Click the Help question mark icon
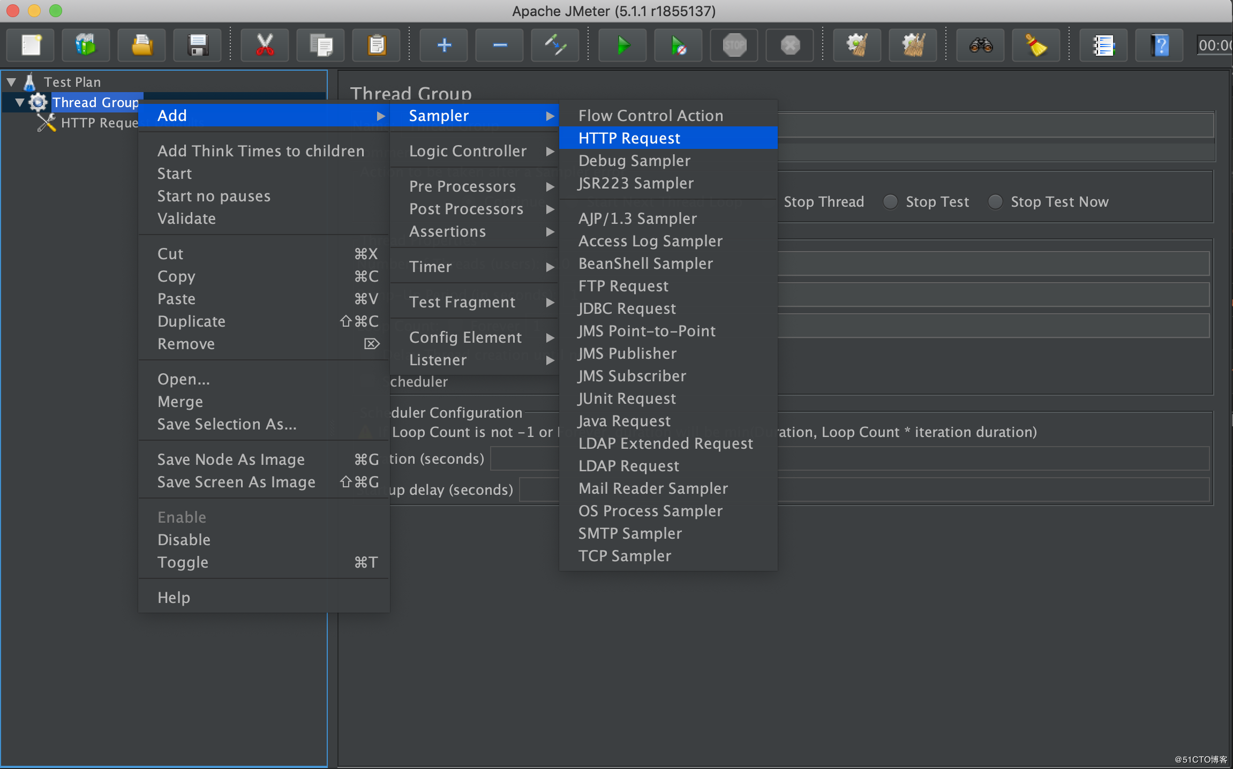Screen dimensions: 1233x769 [x=1160, y=45]
